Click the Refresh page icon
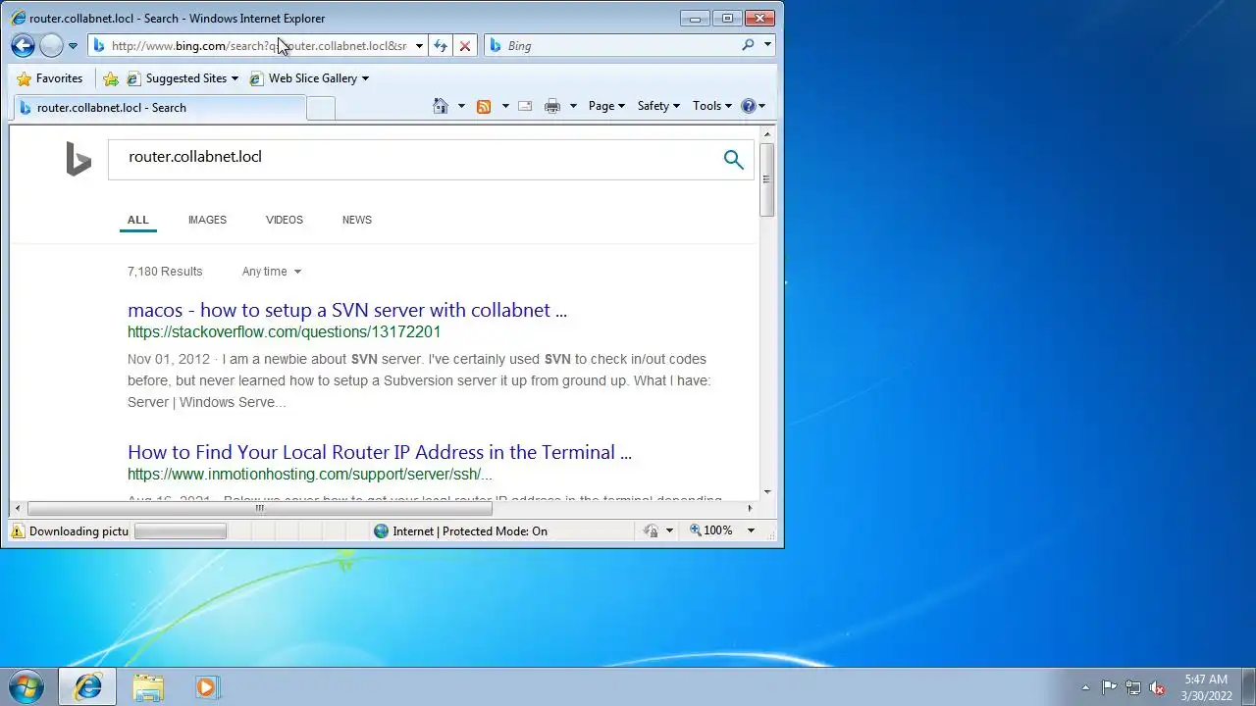The image size is (1256, 706). pyautogui.click(x=441, y=46)
